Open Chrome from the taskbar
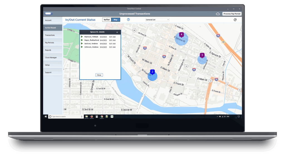The image size is (285, 158). point(102,117)
